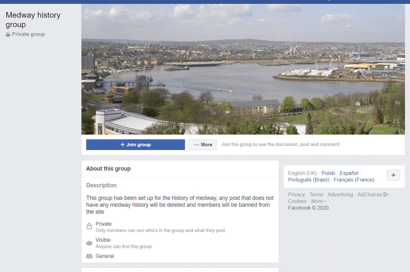Expand the More footer dropdown

point(318,201)
